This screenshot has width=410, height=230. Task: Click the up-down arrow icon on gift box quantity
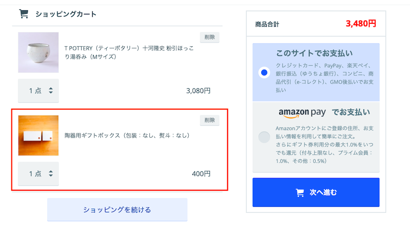tap(51, 173)
